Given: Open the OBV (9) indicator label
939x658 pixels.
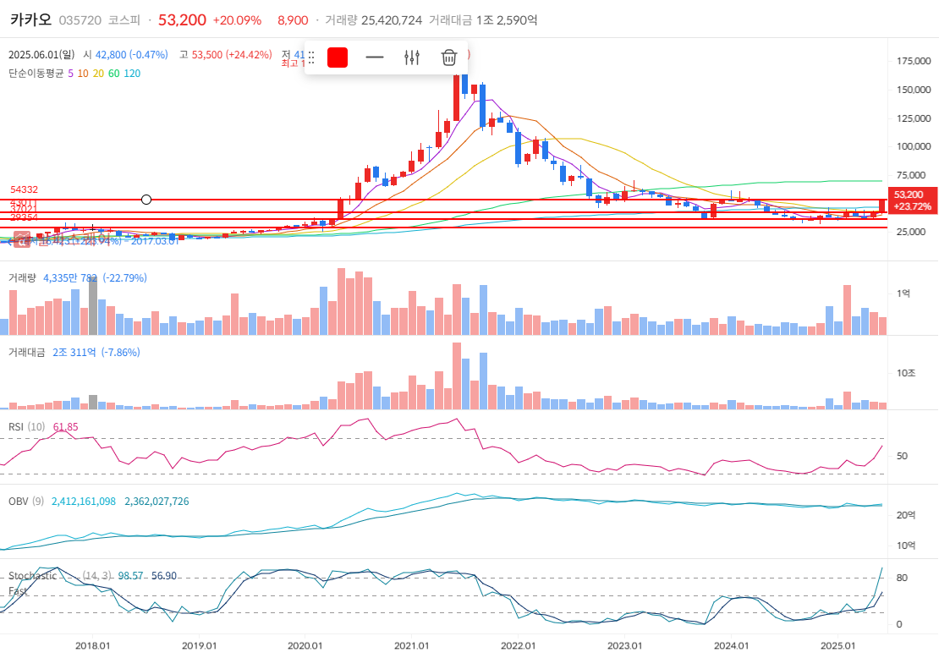Looking at the screenshot, I should 26,502.
